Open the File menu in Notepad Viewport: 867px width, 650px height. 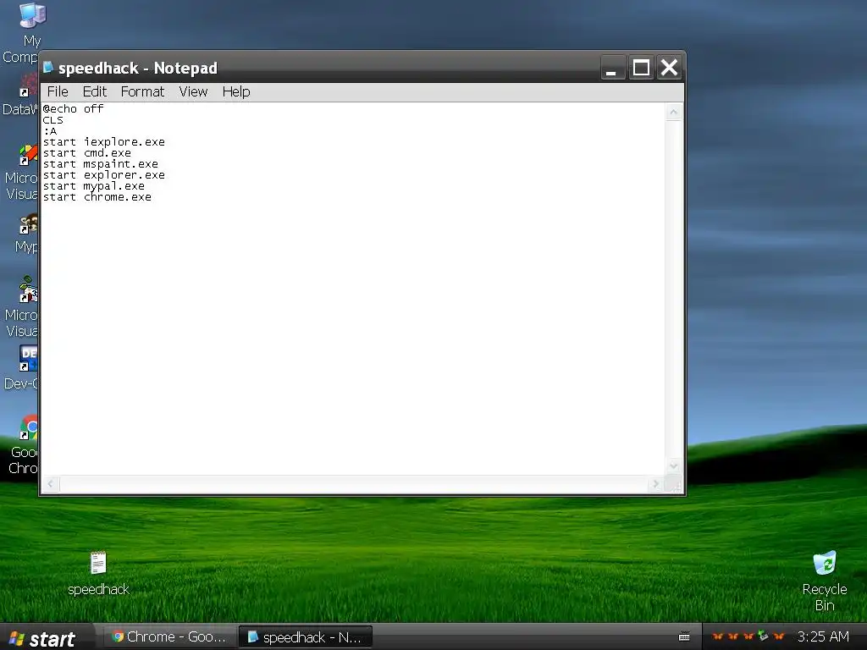58,91
